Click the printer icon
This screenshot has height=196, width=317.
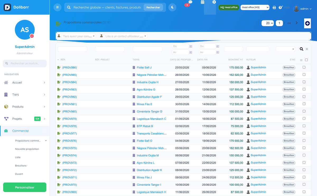(x=274, y=8)
